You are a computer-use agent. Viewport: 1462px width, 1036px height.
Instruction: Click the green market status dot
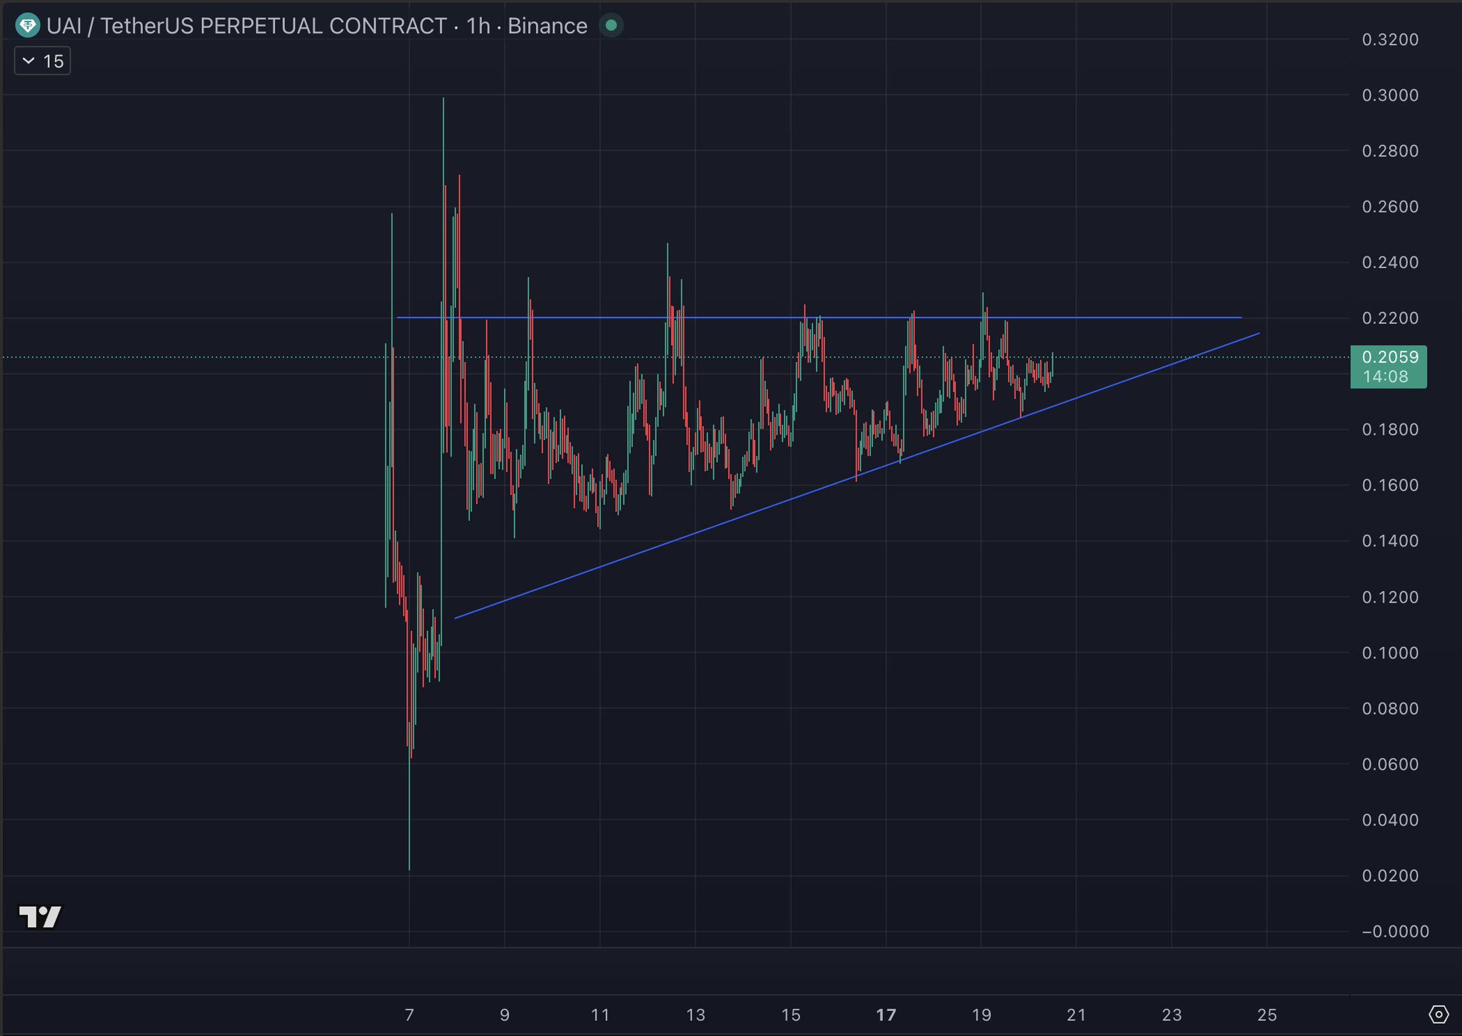tap(611, 26)
